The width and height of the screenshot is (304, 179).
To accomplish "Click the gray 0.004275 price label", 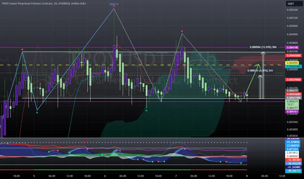I will pos(292,90).
